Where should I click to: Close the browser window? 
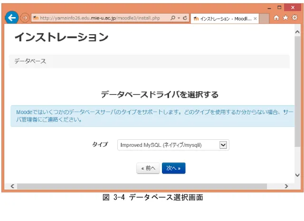click(293, 8)
